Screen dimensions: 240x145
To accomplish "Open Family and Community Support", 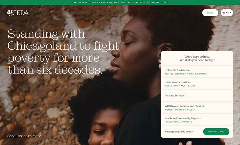I will tap(197, 120).
